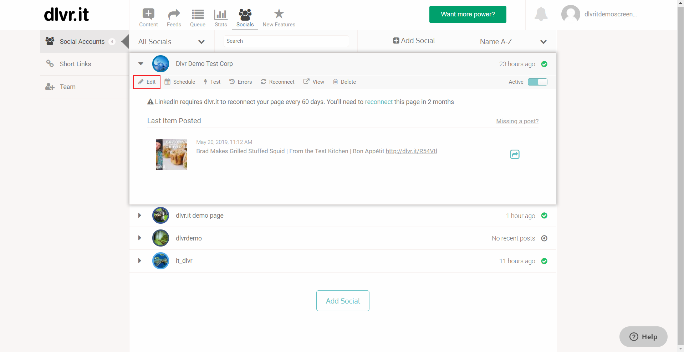Click the notifications bell icon
The image size is (684, 352).
(541, 14)
